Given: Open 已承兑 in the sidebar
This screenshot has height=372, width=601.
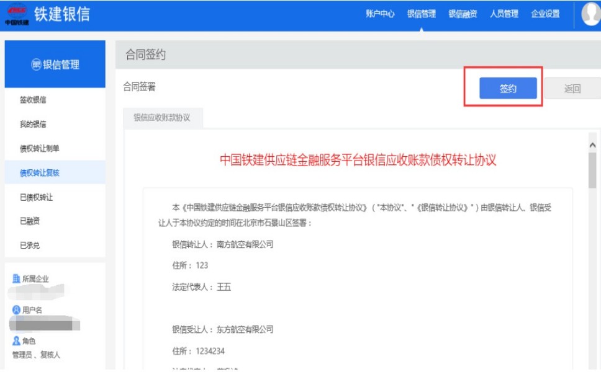Looking at the screenshot, I should coord(30,246).
